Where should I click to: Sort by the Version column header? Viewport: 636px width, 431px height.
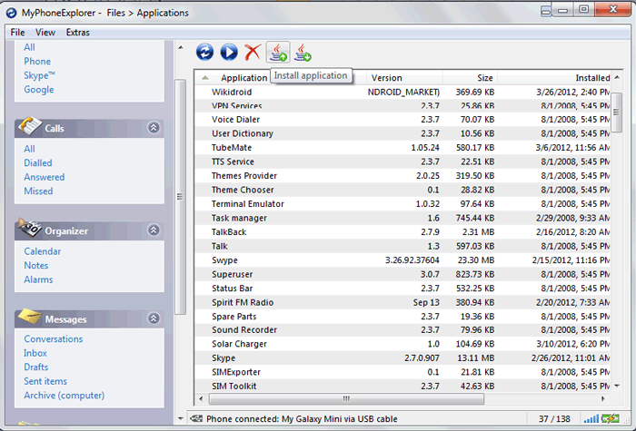[404, 78]
